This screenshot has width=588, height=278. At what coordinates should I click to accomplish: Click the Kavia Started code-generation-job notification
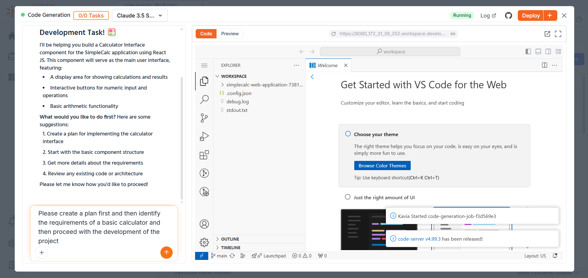472,216
